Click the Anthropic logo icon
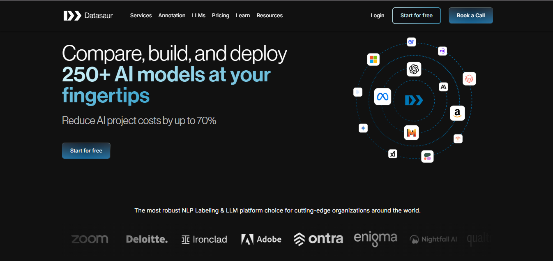The height and width of the screenshot is (261, 553). (443, 87)
